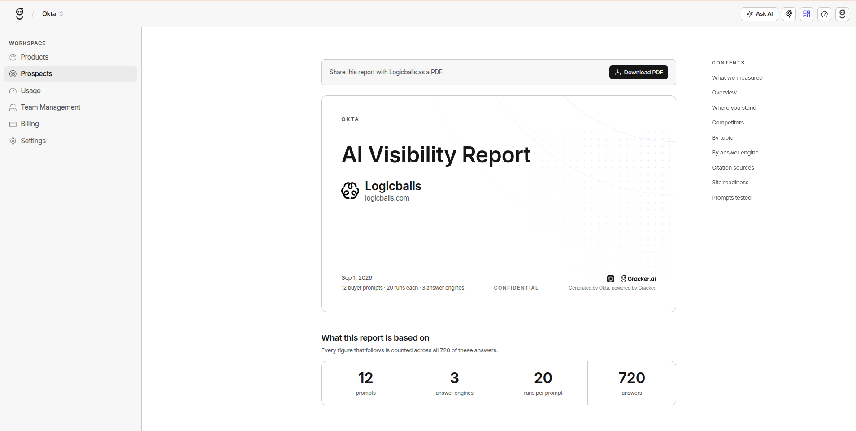The height and width of the screenshot is (431, 856).
Task: Go to Products in the sidebar
Action: [x=71, y=57]
